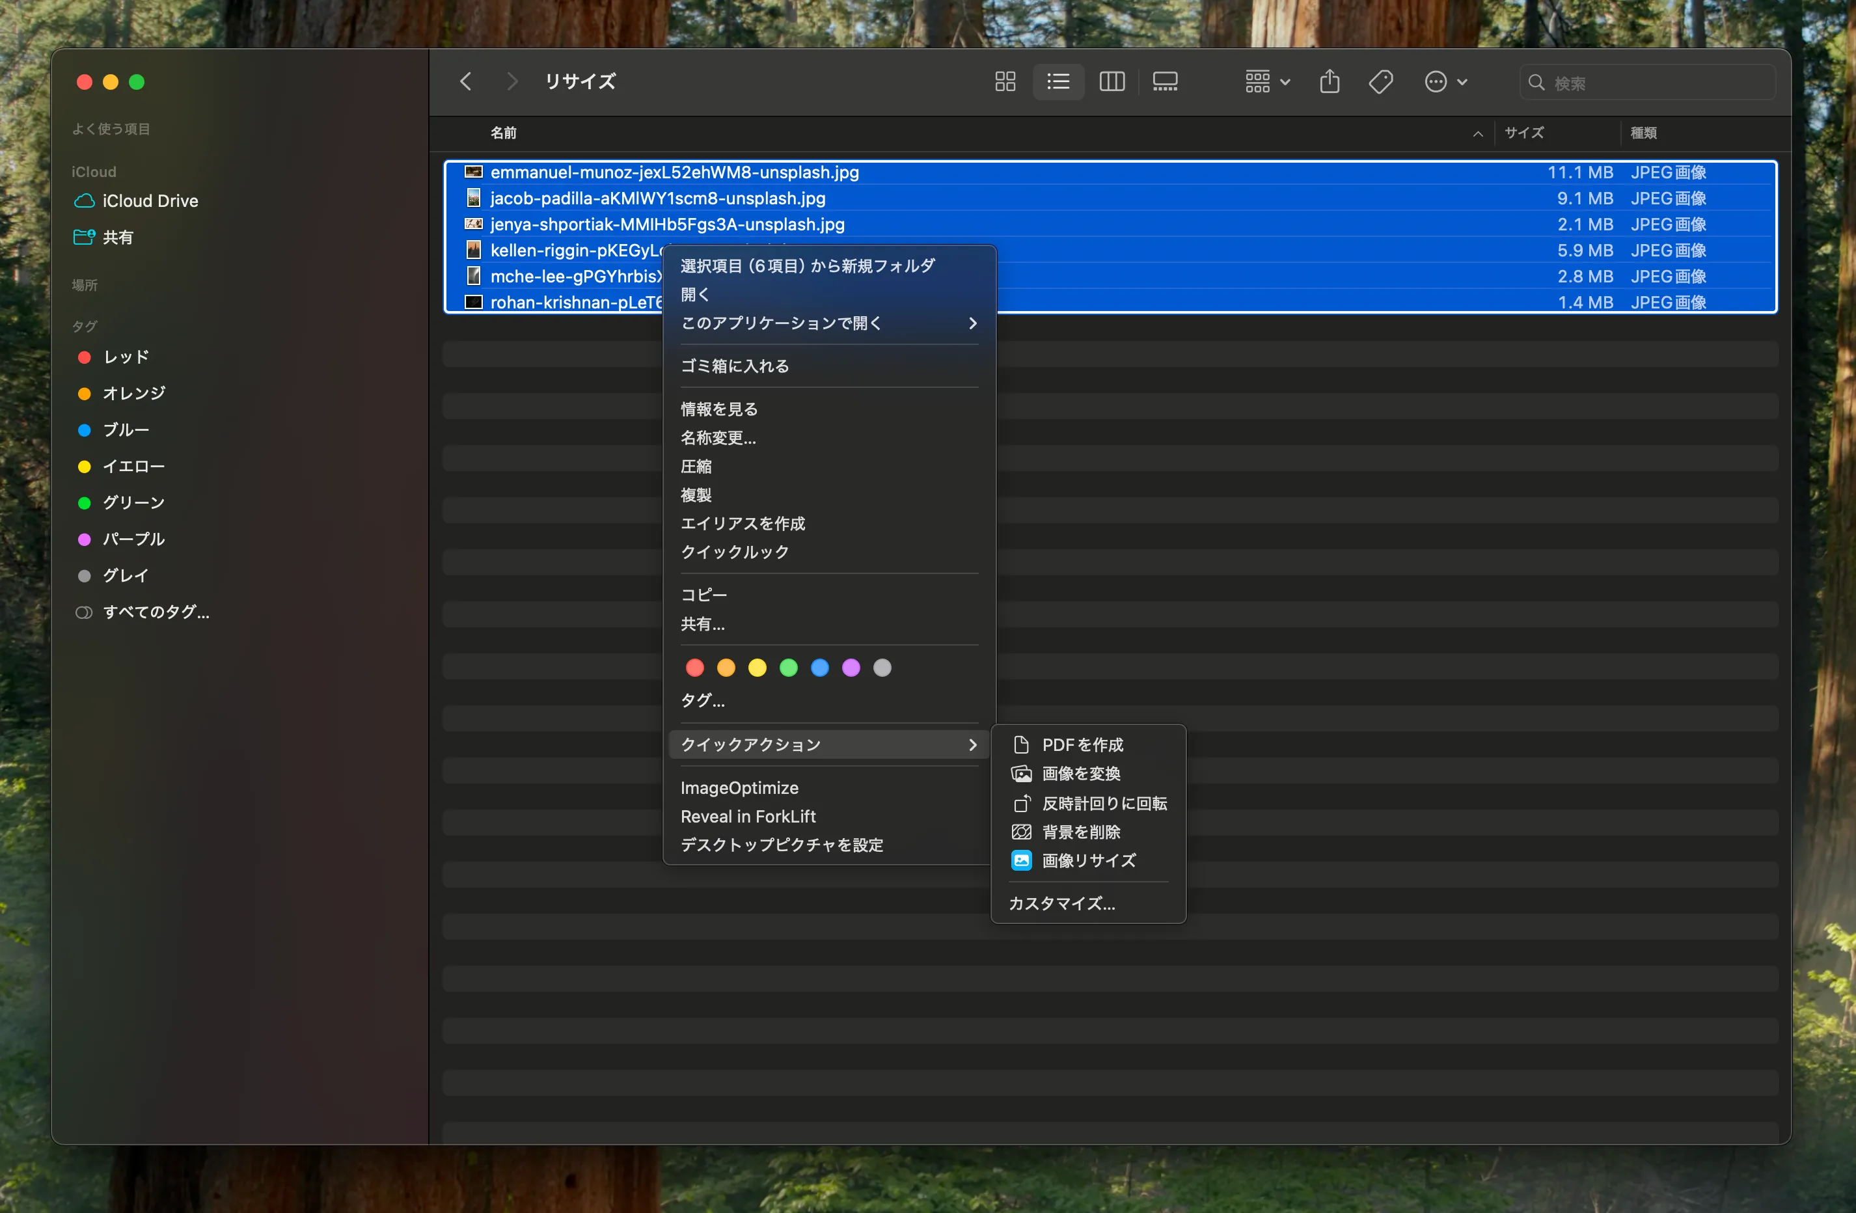Switch Finder to column view
Screen dimensions: 1856x1213
(1112, 82)
